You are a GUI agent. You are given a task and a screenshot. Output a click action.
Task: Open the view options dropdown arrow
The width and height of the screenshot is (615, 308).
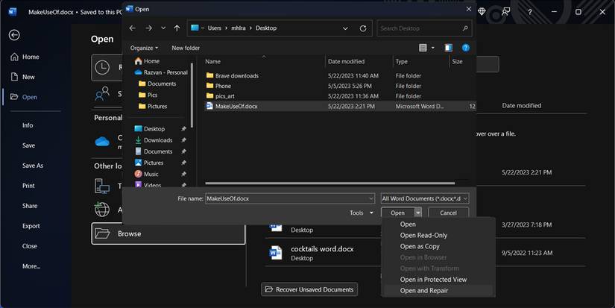[433, 48]
